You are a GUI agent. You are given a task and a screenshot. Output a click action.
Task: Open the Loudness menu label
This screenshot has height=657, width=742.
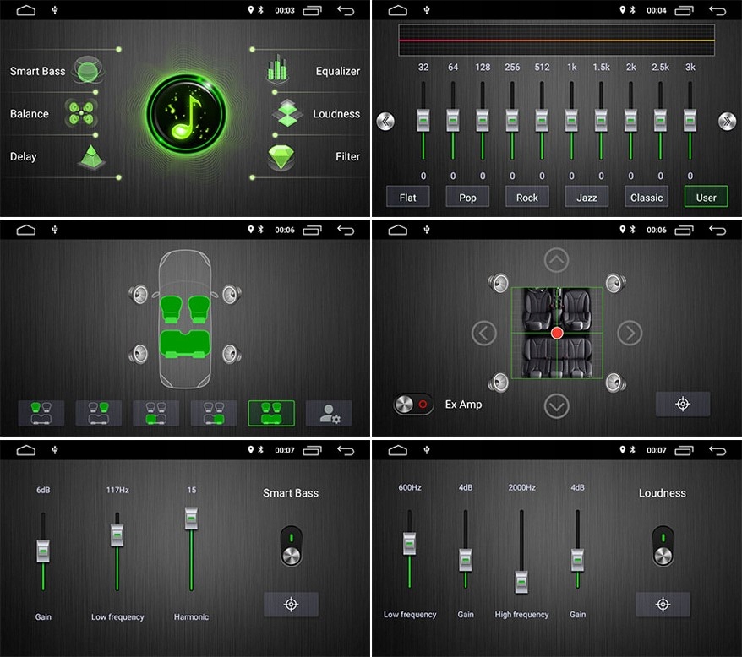pyautogui.click(x=336, y=113)
